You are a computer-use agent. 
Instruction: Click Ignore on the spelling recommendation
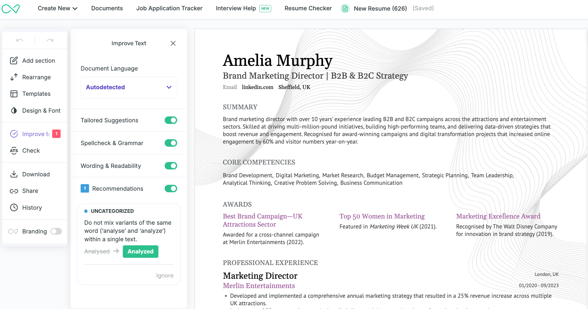click(x=165, y=276)
